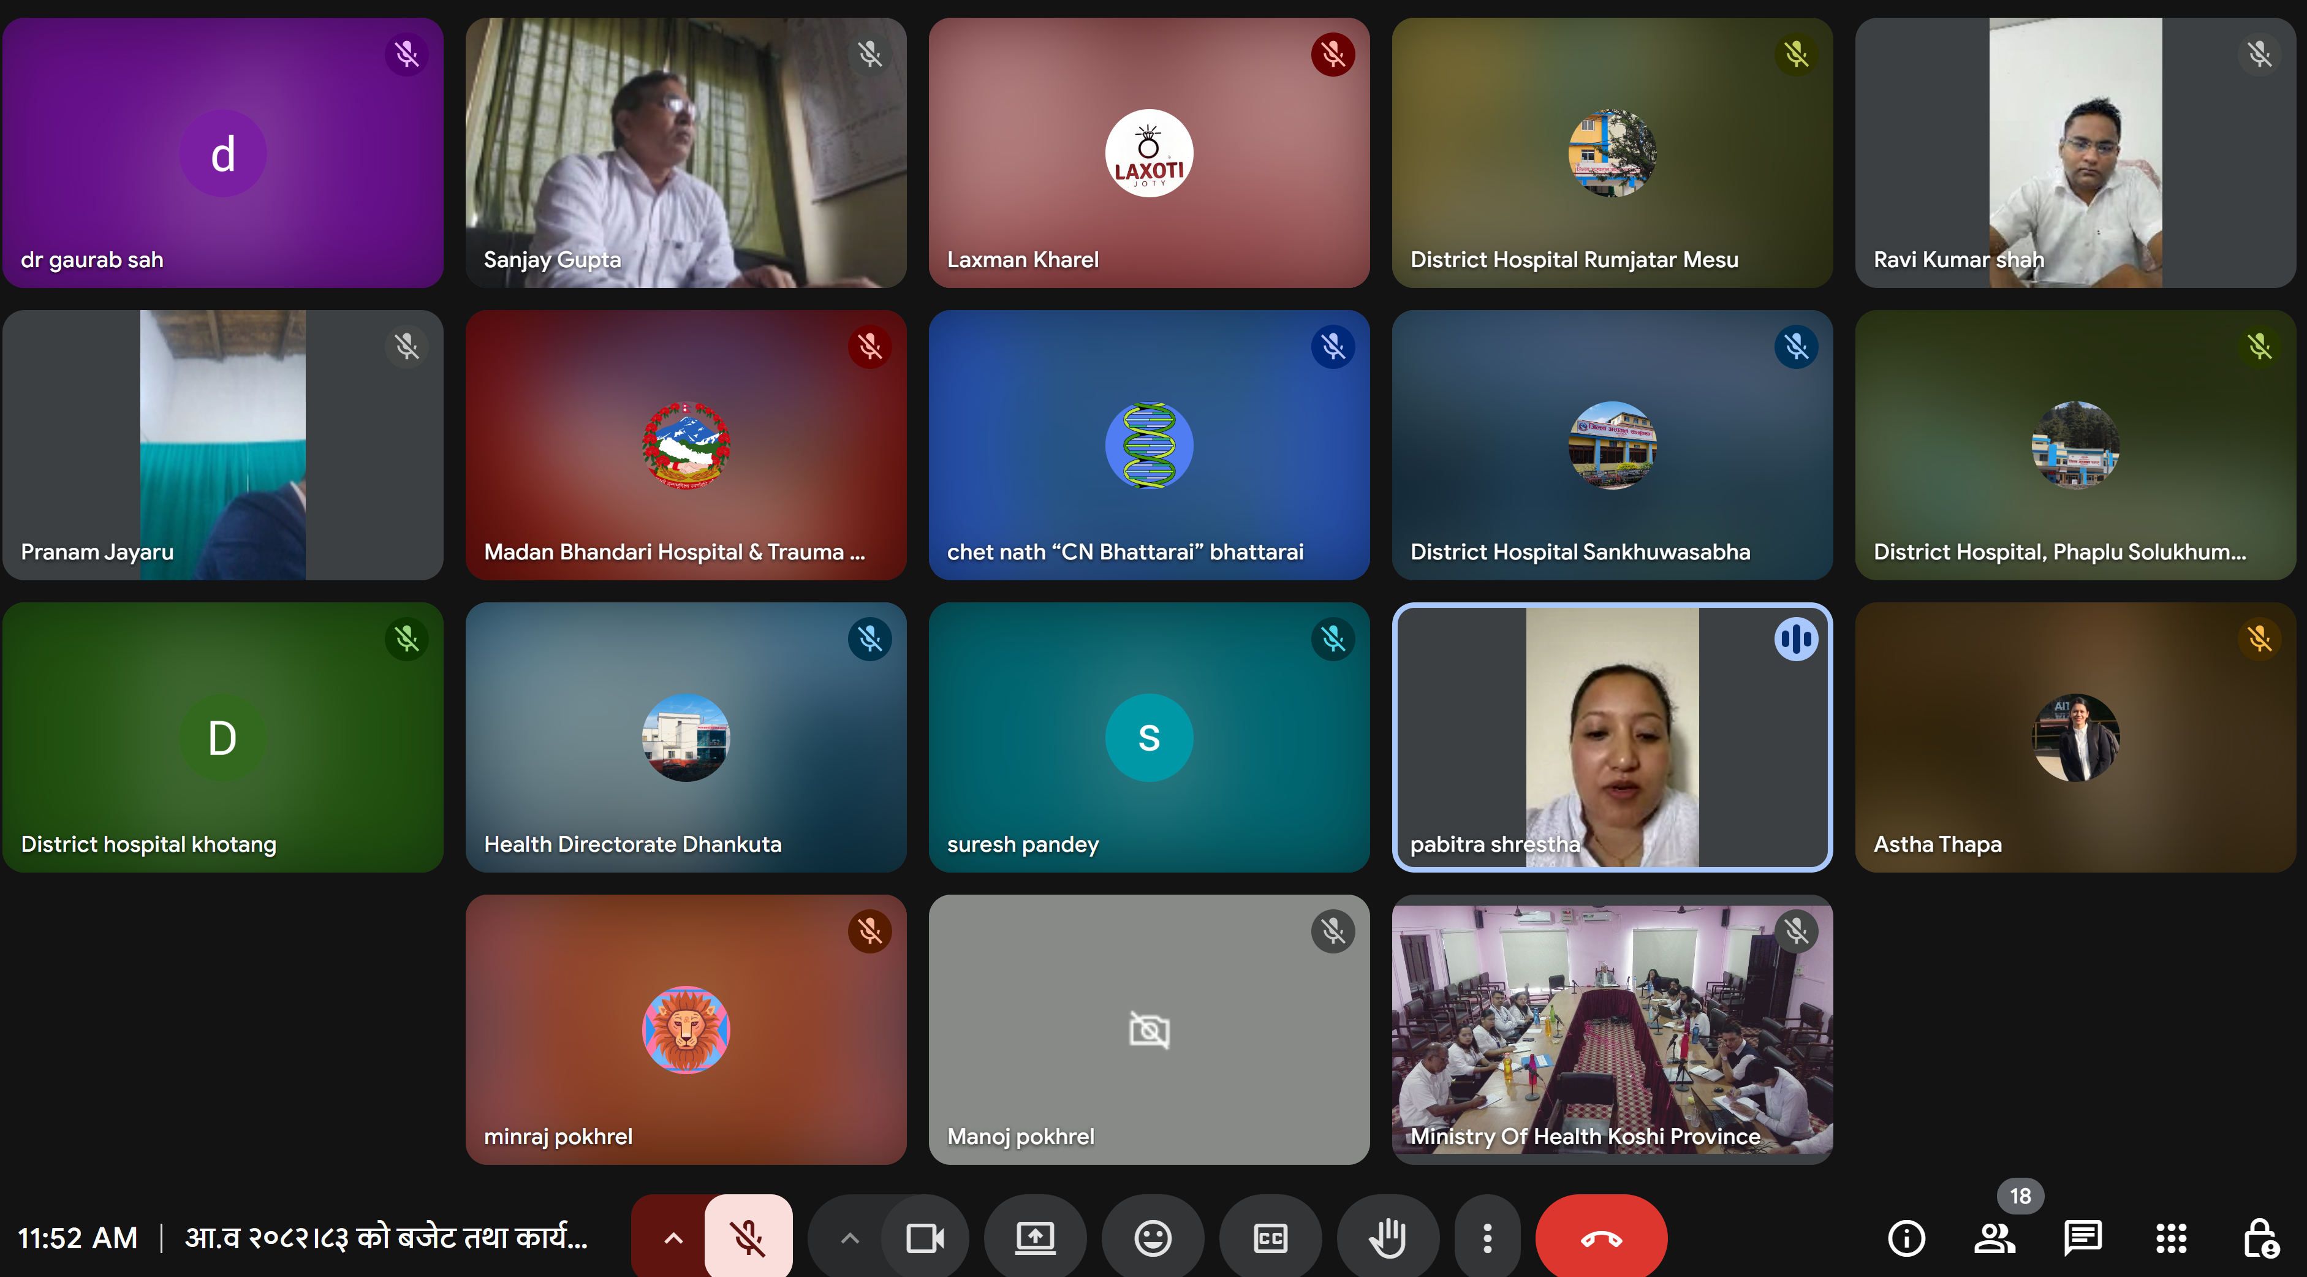This screenshot has height=1277, width=2307.
Task: Open meeting details info icon
Action: (x=1906, y=1238)
